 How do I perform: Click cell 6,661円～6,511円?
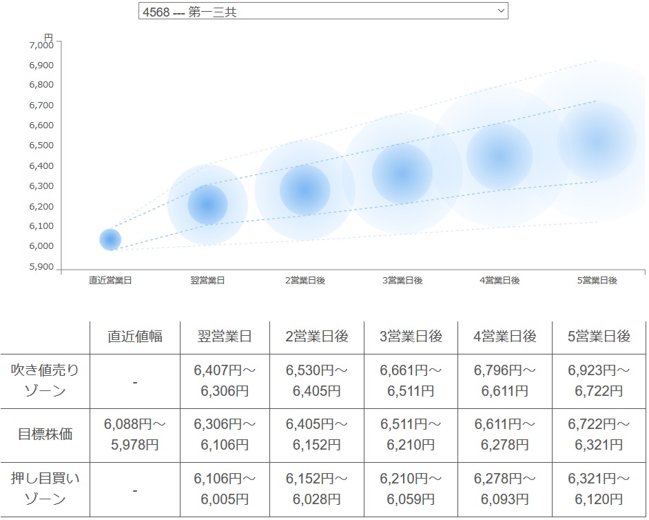(411, 381)
